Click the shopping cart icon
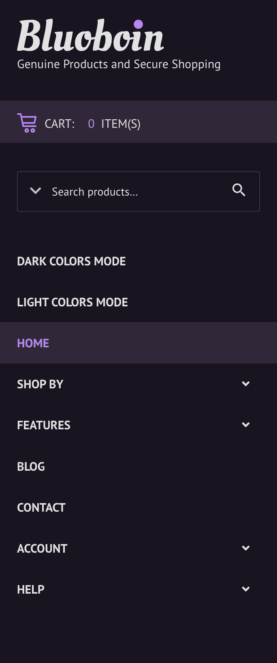 pyautogui.click(x=27, y=123)
